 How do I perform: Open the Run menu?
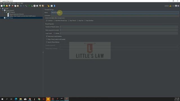click(11, 3)
